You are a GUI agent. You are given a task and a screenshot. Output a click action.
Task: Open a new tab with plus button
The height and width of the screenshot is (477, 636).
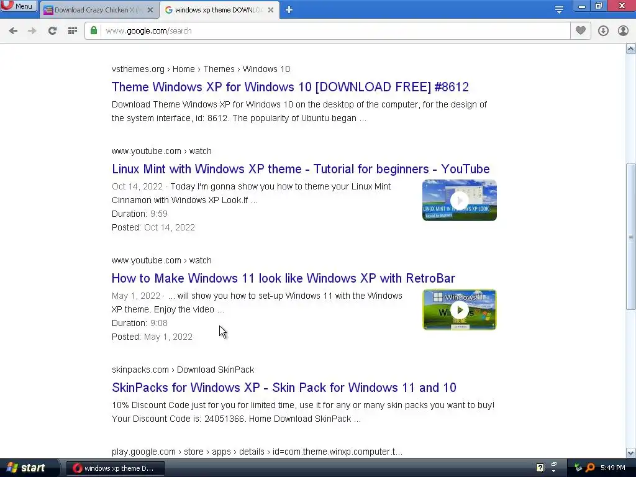[x=289, y=10]
